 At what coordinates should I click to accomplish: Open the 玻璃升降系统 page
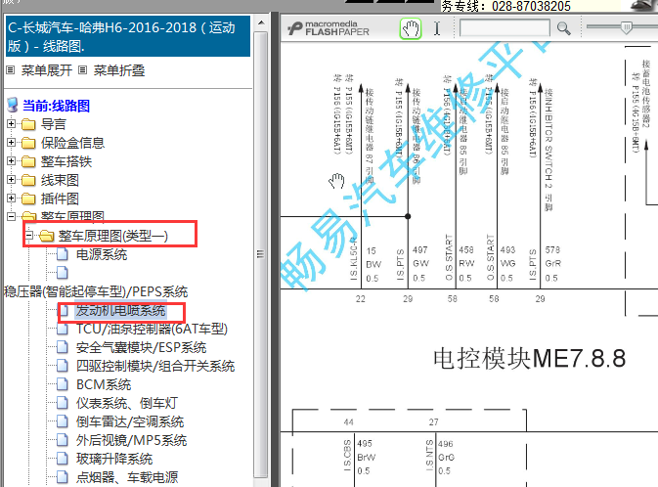coord(114,459)
